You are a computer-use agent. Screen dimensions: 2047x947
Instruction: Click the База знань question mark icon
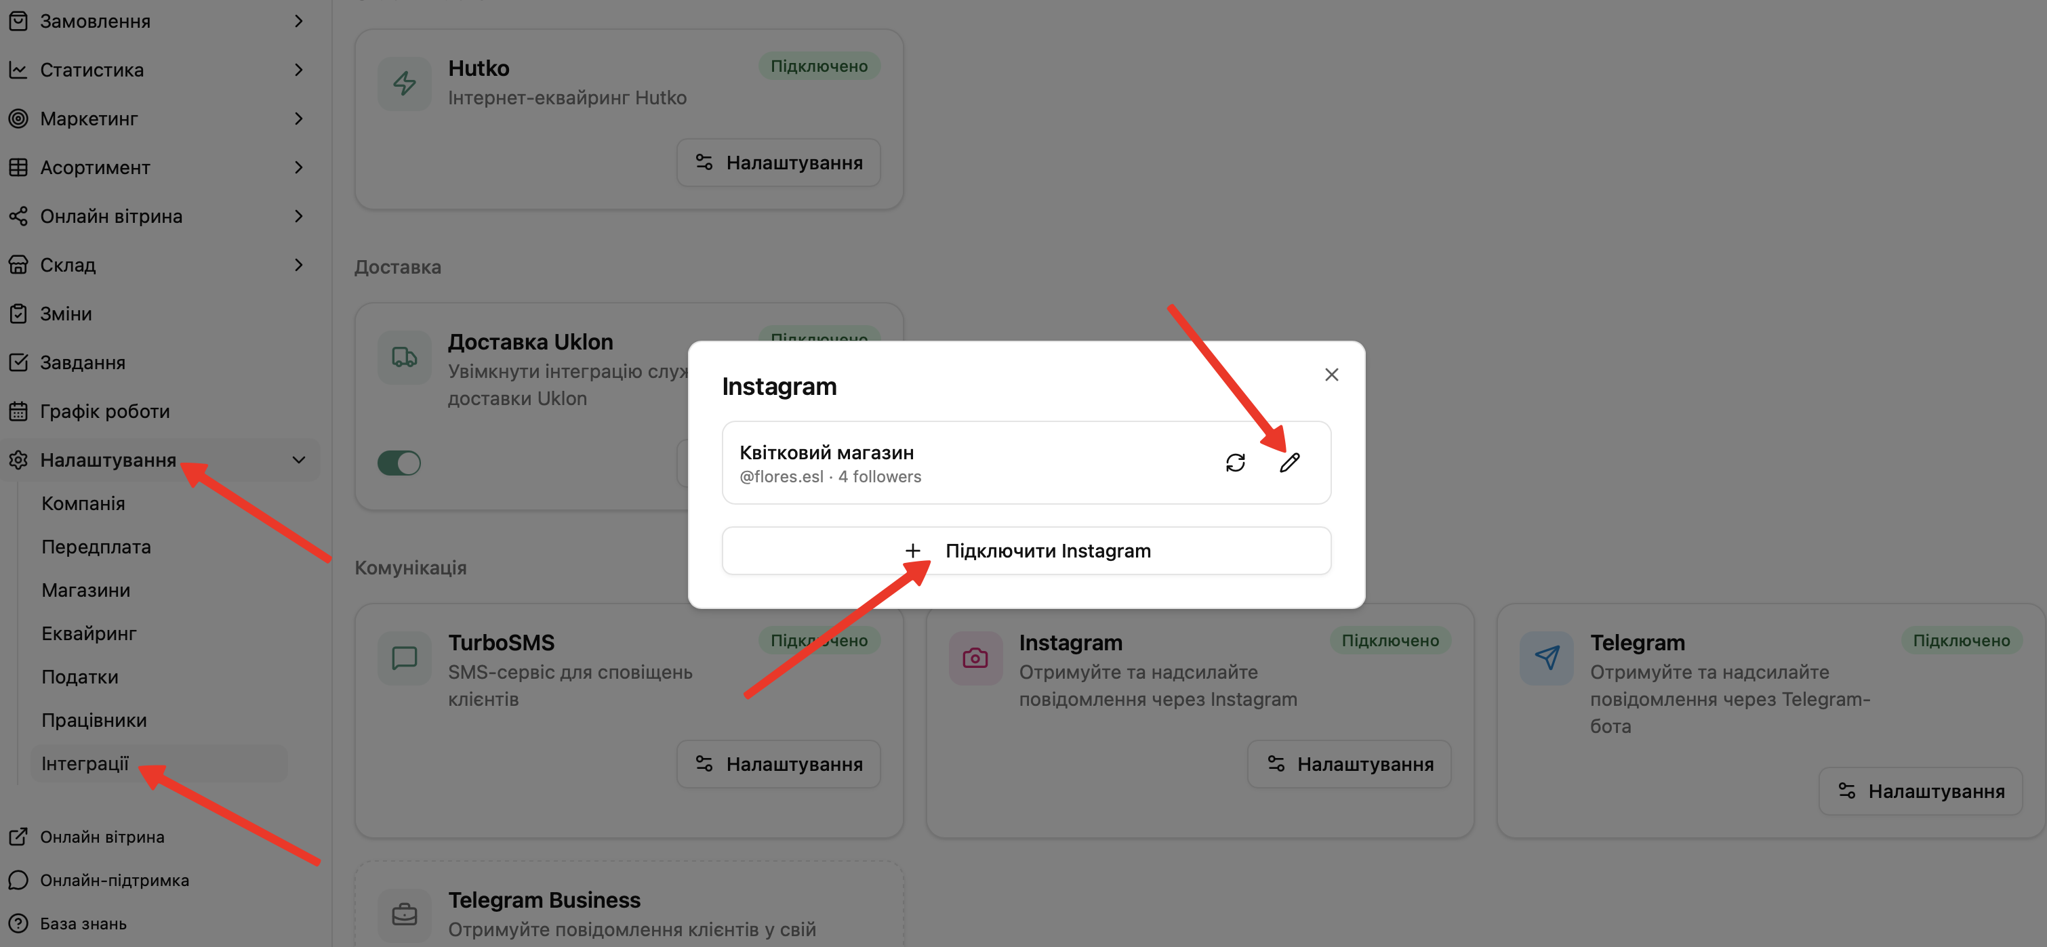pyautogui.click(x=18, y=924)
